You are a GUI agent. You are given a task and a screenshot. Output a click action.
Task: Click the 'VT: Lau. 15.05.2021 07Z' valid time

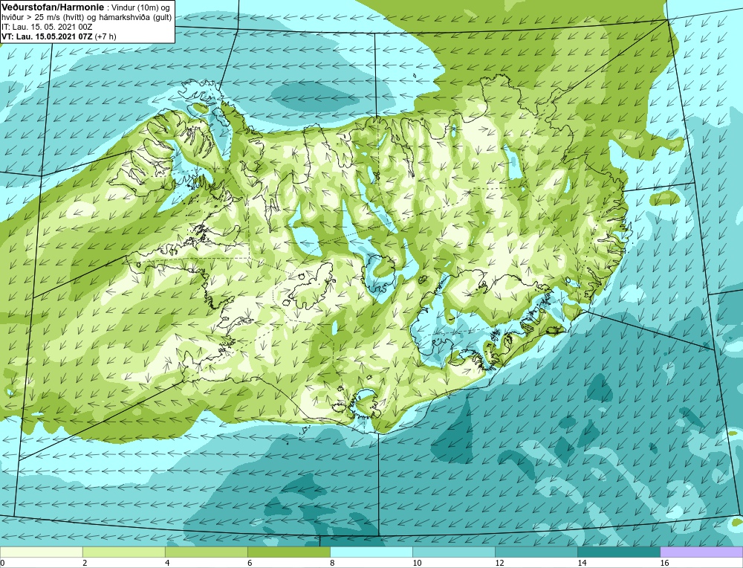[x=48, y=36]
